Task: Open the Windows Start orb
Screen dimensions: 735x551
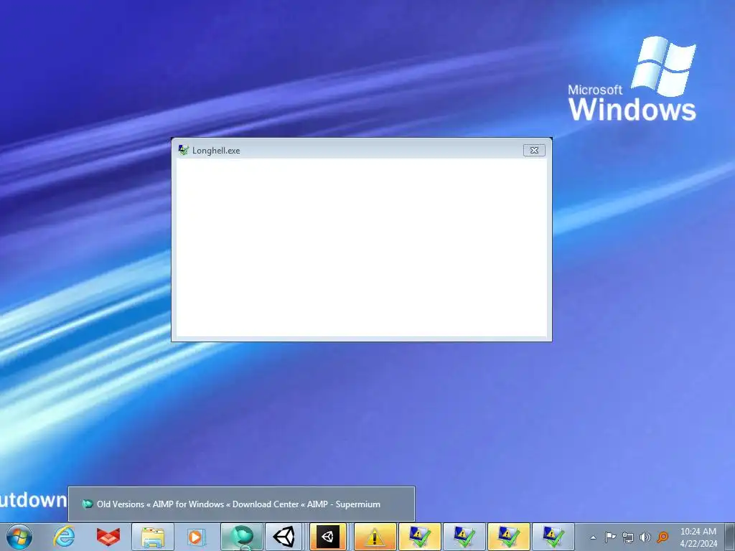Action: click(x=19, y=537)
